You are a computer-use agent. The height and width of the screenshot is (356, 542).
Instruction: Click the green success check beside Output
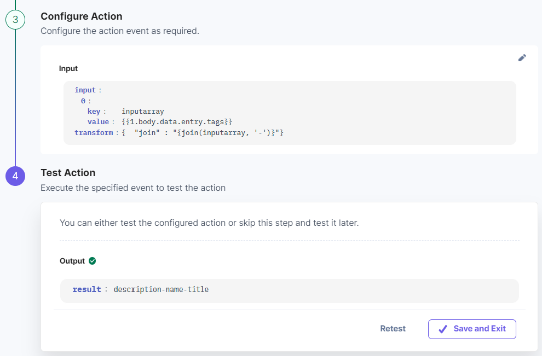(93, 261)
